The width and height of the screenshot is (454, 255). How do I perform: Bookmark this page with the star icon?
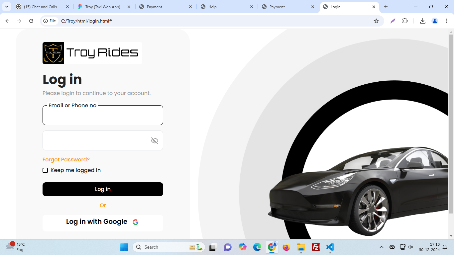[x=376, y=21]
